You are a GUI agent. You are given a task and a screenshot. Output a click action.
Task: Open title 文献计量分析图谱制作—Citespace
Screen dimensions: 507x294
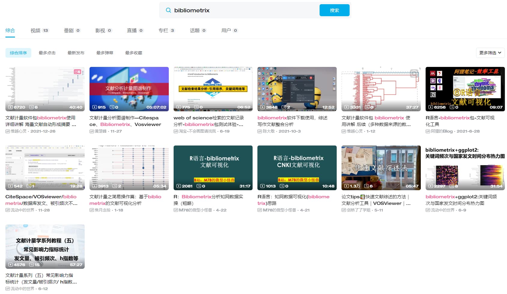tap(125, 121)
